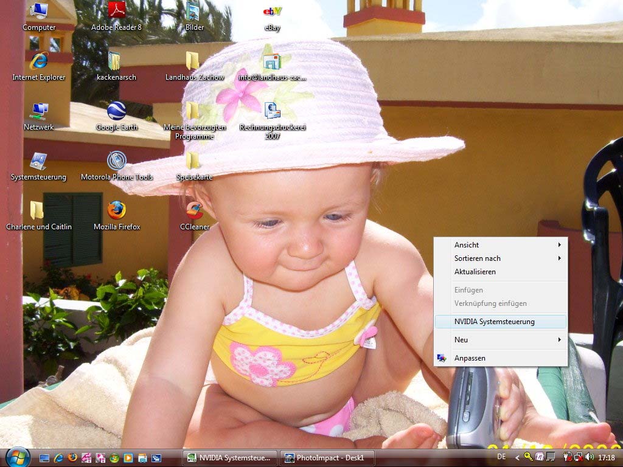Click the Windows Start orb
The height and width of the screenshot is (467, 623).
click(x=17, y=457)
